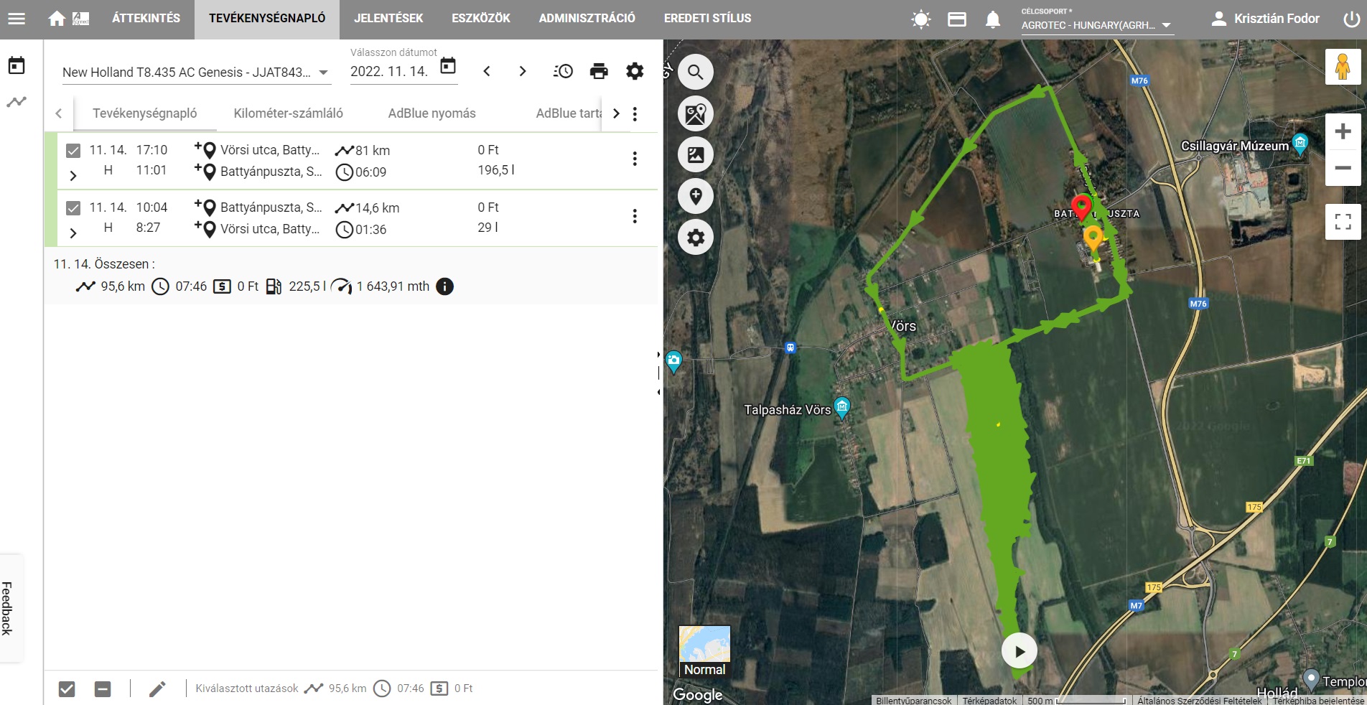Image resolution: width=1367 pixels, height=705 pixels.
Task: Expand the 17:10 trip row details
Action: 73,175
